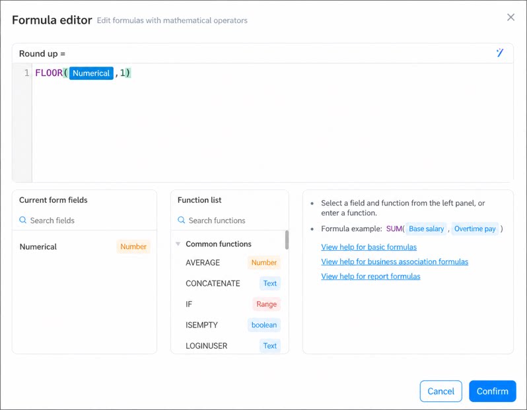Close the Formula editor dialog

coord(510,17)
